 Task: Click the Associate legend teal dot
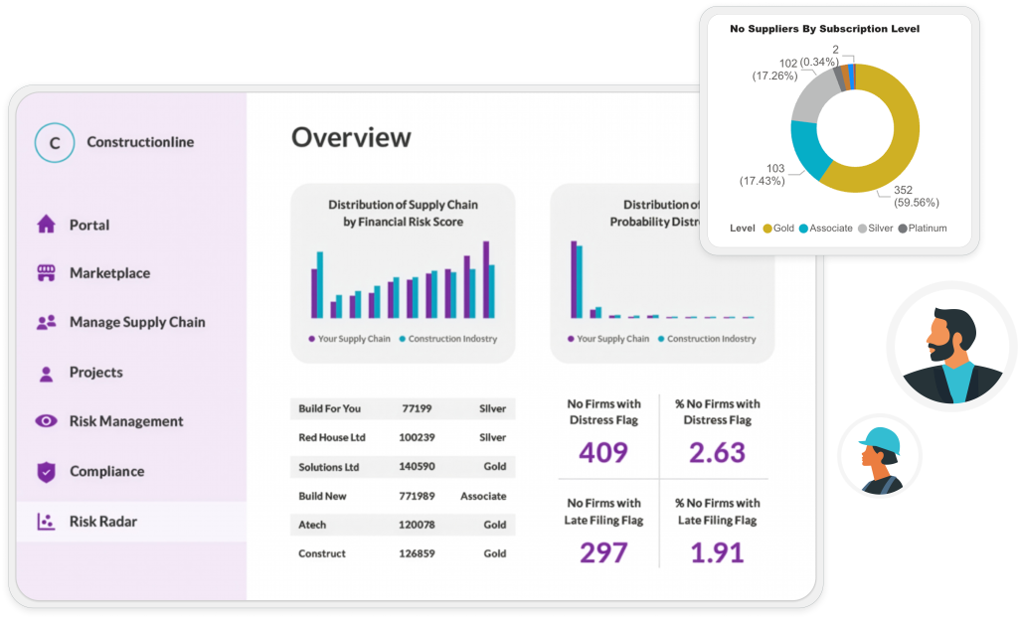(x=803, y=229)
